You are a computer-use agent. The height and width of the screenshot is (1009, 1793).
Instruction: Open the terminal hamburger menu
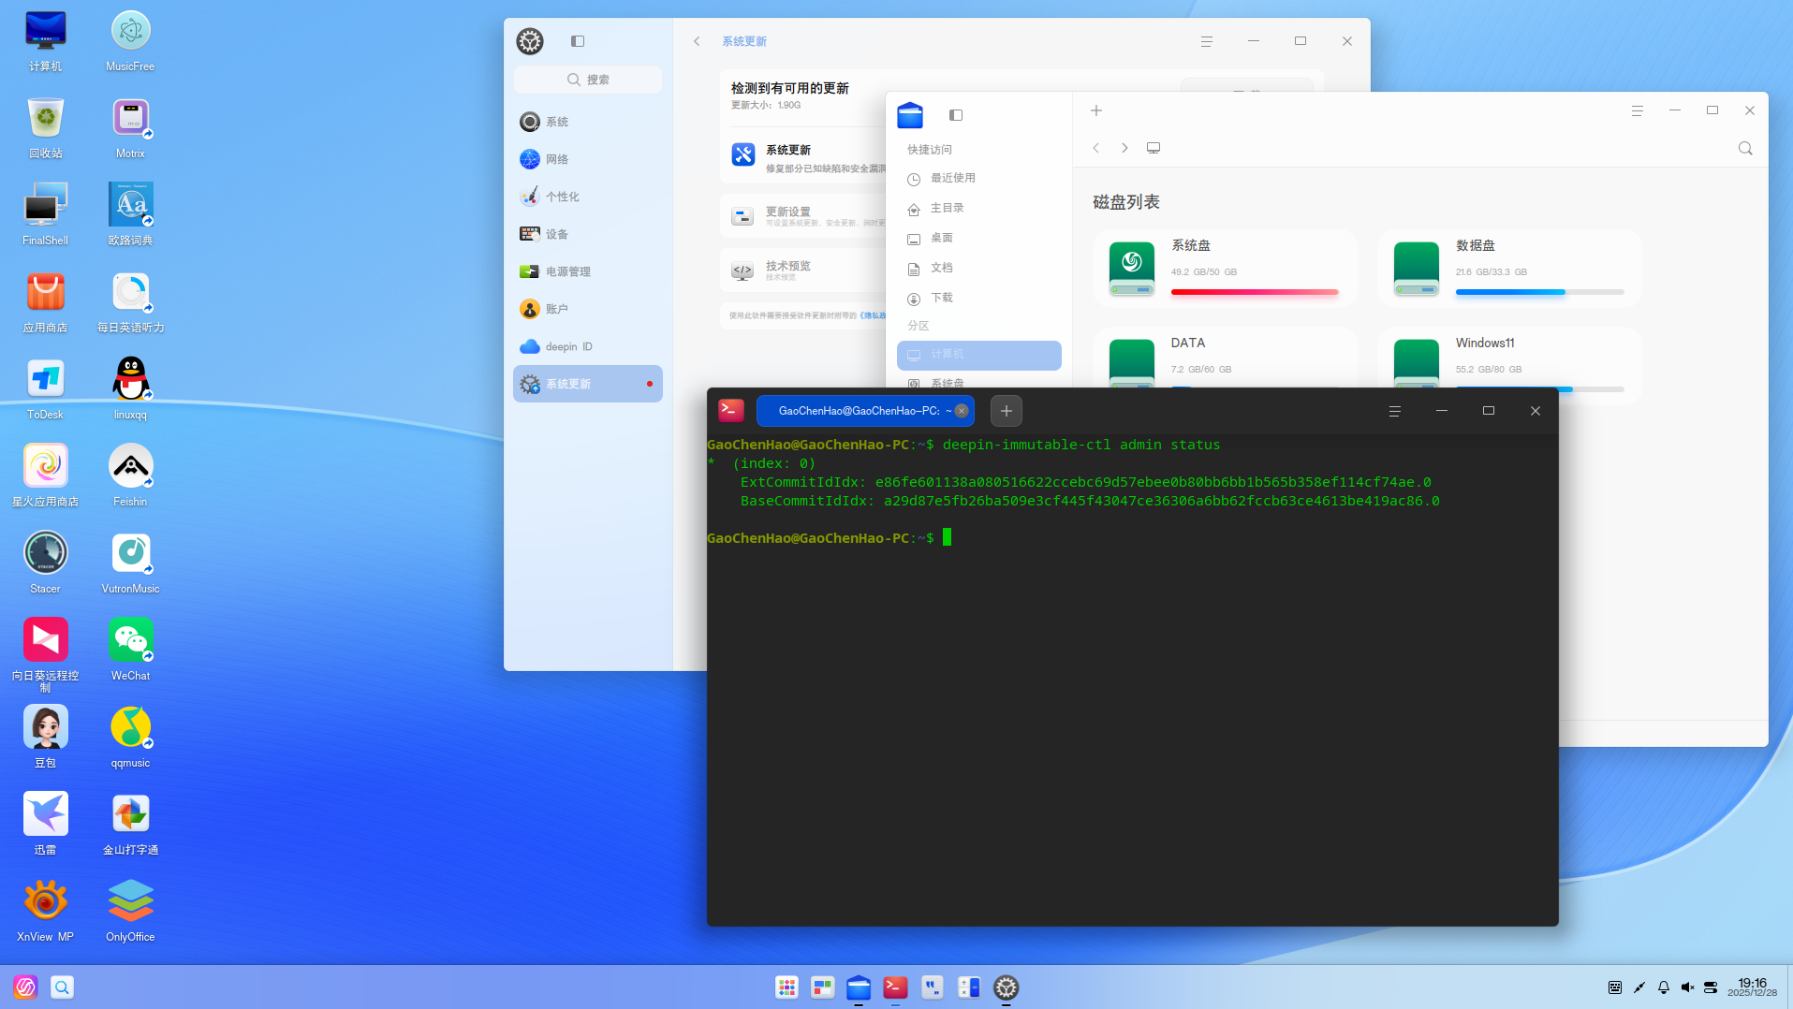[1394, 411]
